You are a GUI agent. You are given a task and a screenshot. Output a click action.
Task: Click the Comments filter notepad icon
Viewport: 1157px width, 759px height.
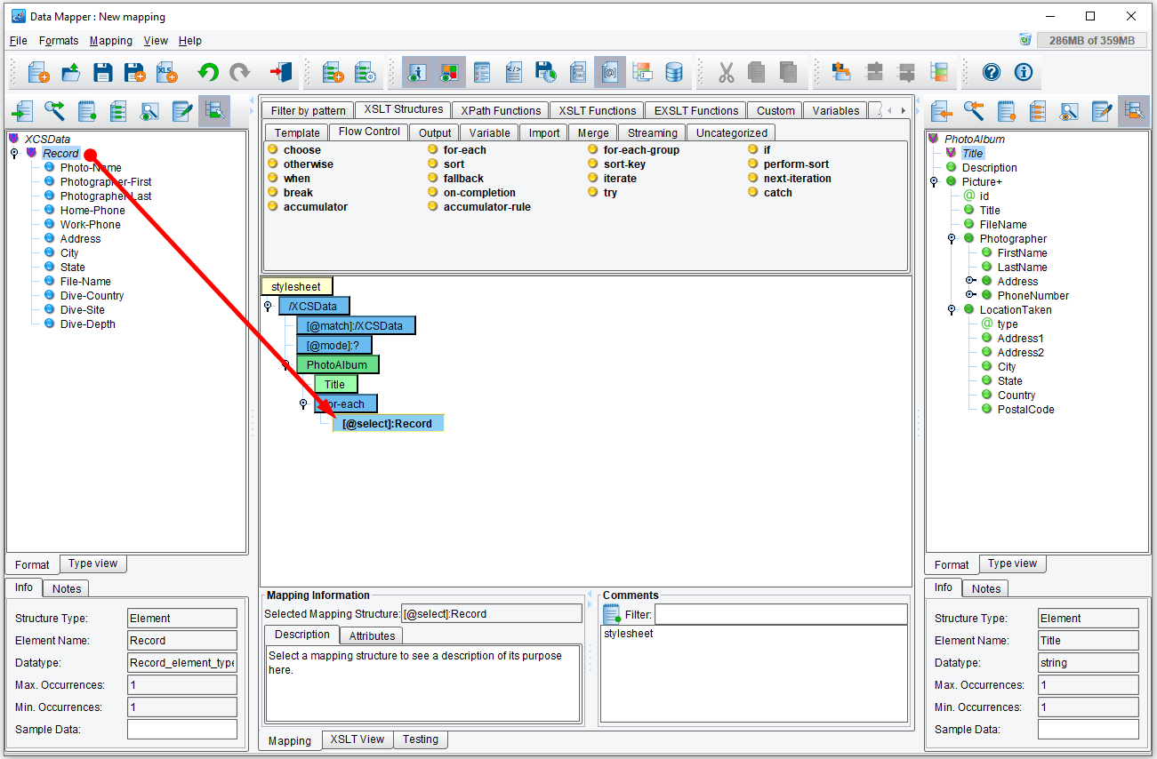(612, 614)
